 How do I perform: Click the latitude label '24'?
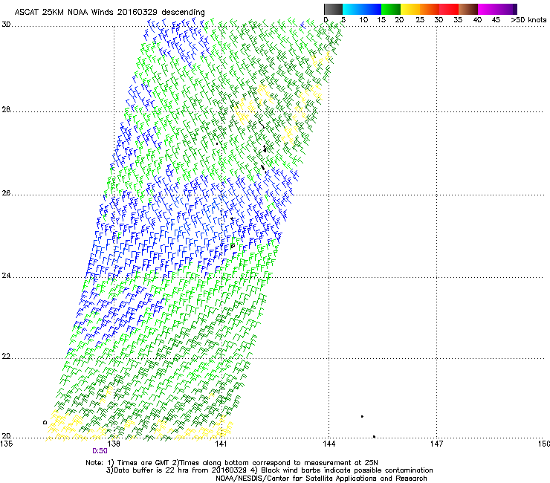click(x=6, y=276)
